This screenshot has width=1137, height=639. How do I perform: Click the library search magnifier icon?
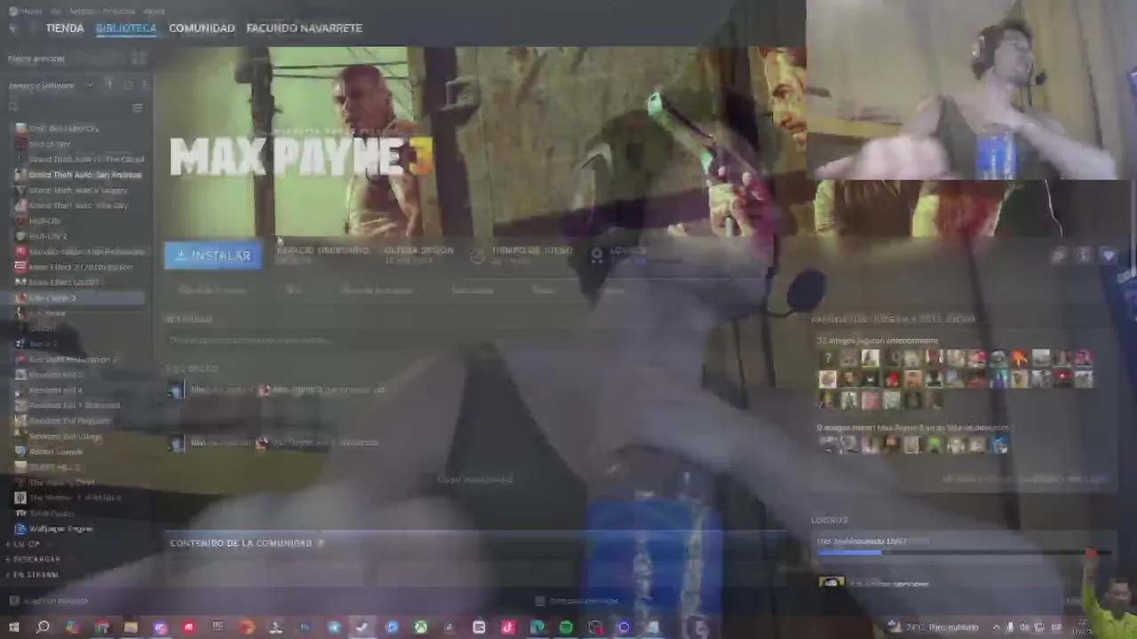[13, 107]
